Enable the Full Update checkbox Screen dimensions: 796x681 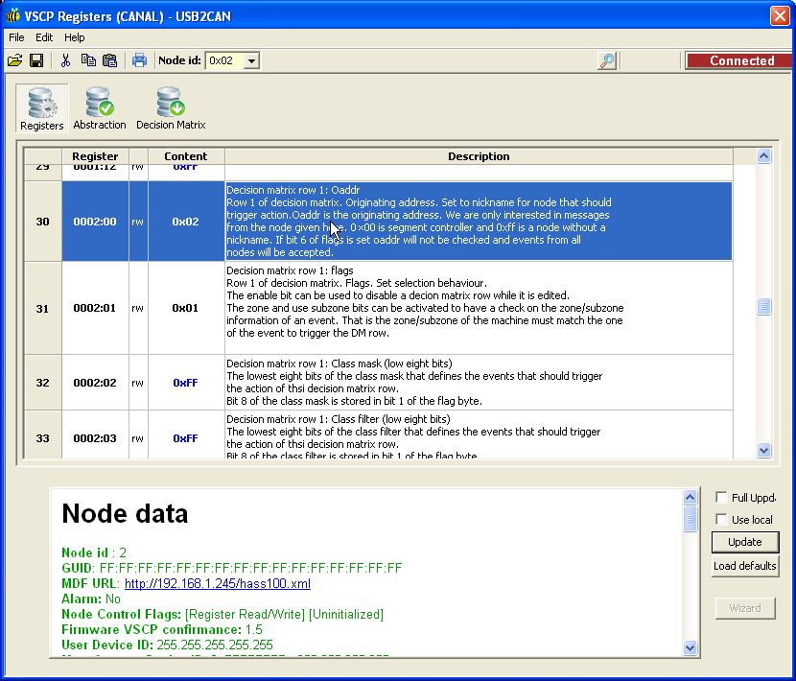[x=721, y=498]
